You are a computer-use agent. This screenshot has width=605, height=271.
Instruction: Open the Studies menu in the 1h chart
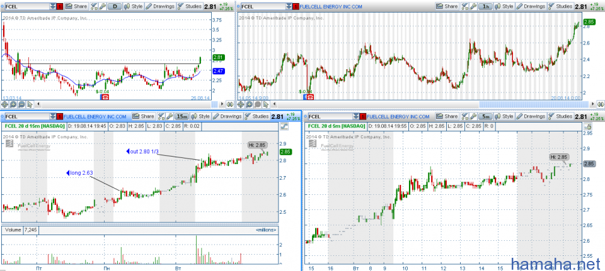click(560, 6)
